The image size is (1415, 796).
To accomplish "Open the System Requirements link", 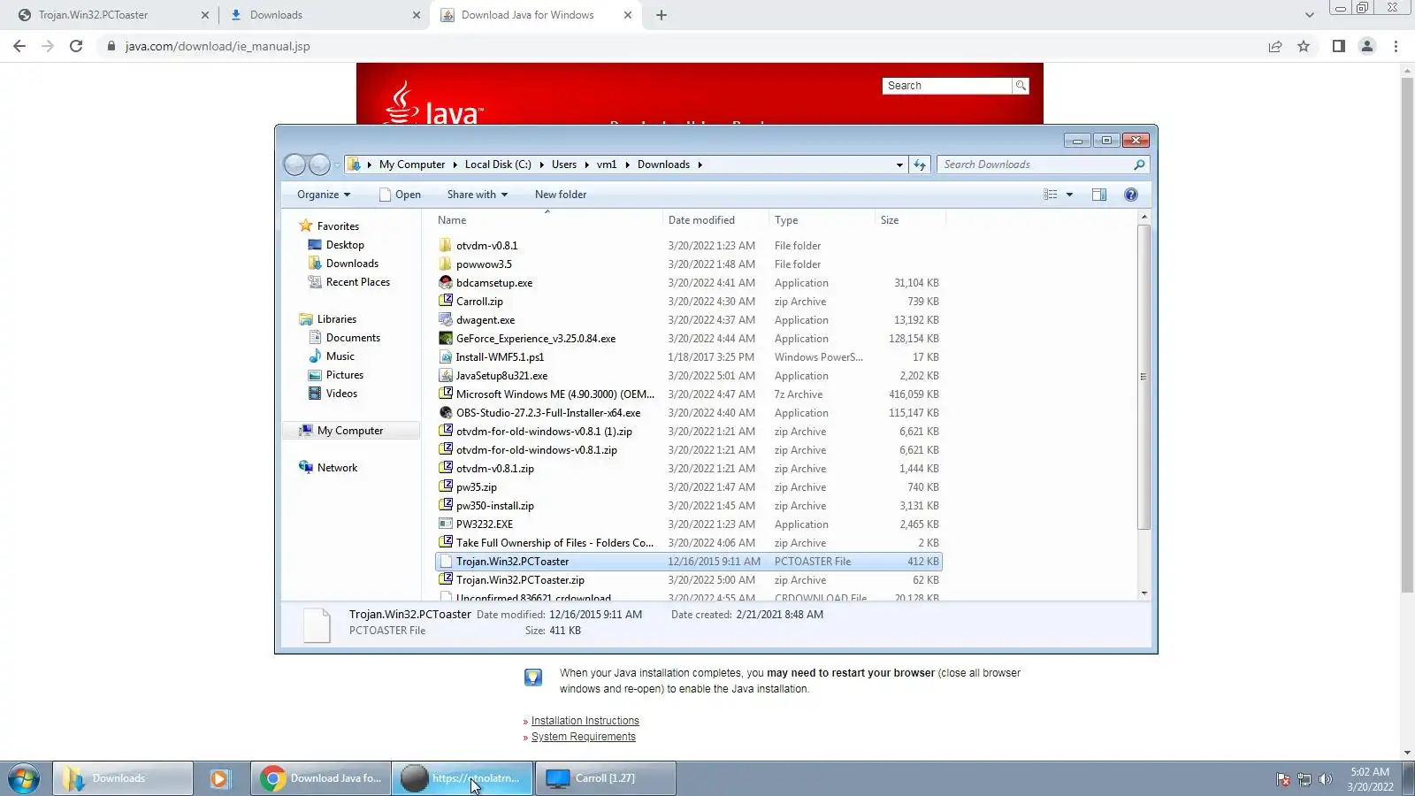I will click(584, 737).
